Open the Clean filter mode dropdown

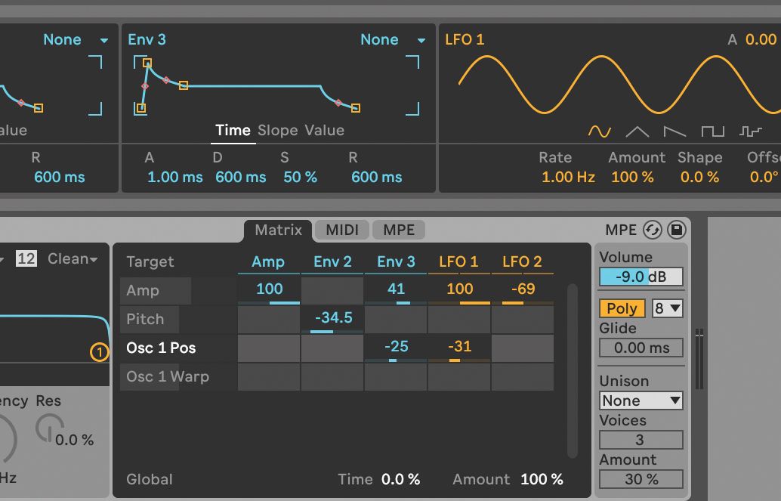71,258
